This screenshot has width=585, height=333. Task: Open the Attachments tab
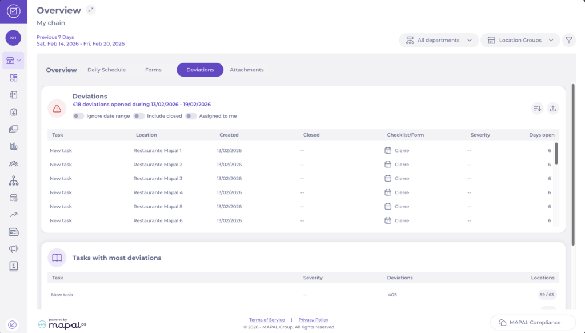(x=246, y=70)
